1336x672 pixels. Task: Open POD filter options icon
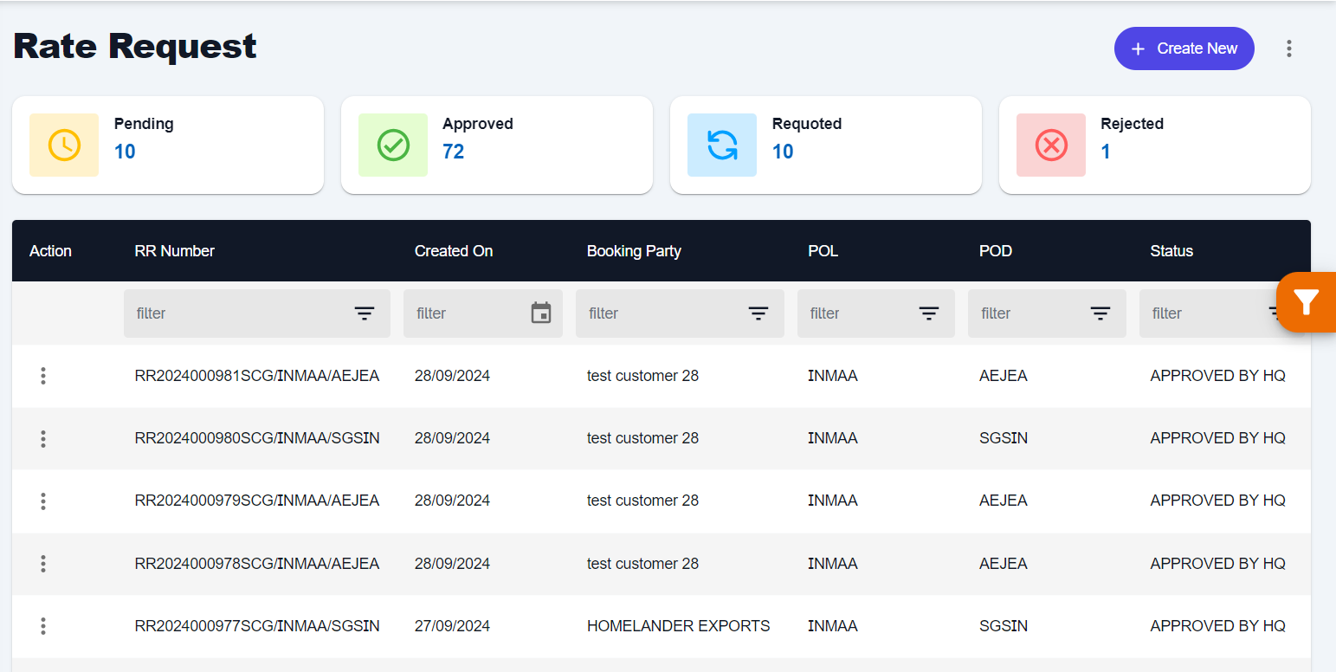1100,313
